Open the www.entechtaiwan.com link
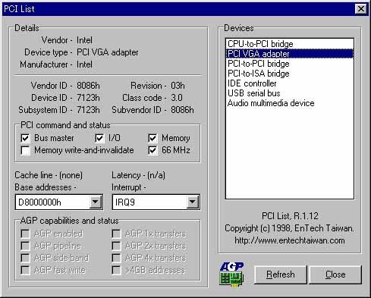This screenshot has width=371, height=298. tap(290, 240)
